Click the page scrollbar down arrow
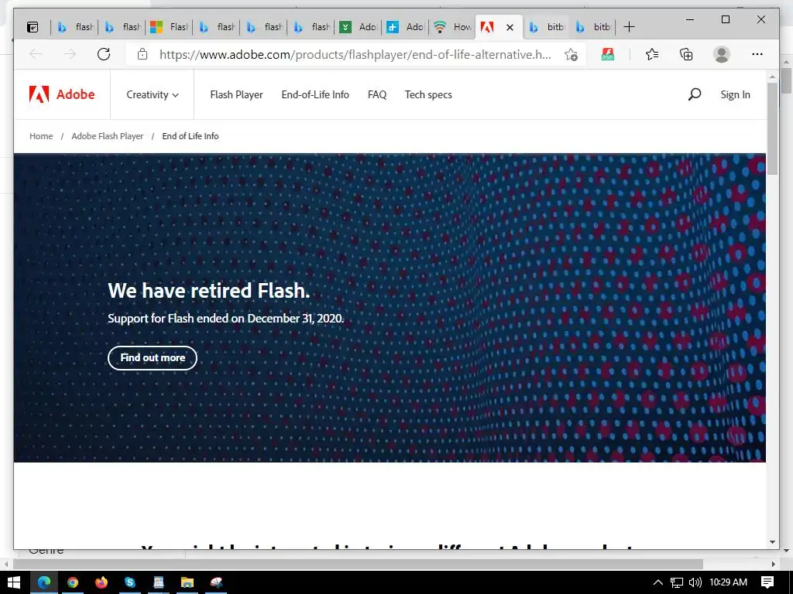The height and width of the screenshot is (594, 793). point(772,542)
